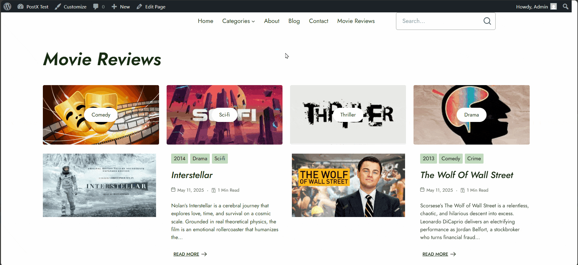Open the Interstellar poster thumbnail
The height and width of the screenshot is (265, 578).
tap(99, 185)
